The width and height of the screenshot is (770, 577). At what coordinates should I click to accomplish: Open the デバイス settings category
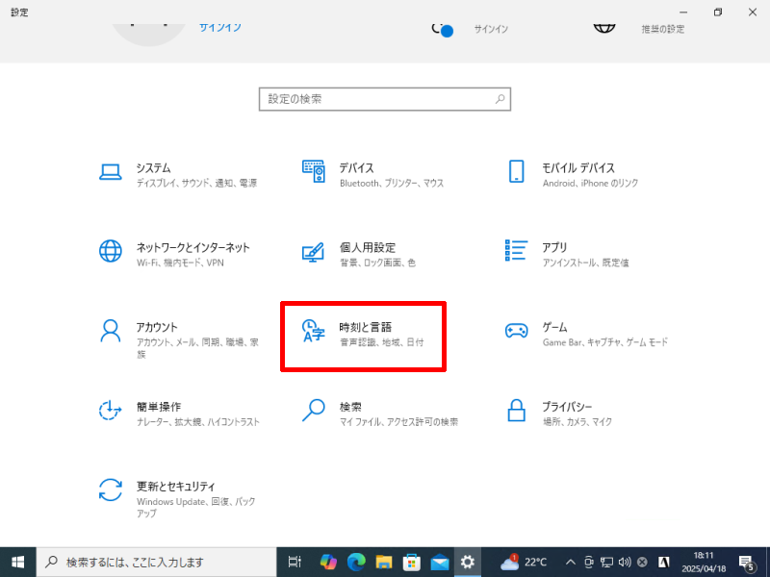[x=372, y=174]
